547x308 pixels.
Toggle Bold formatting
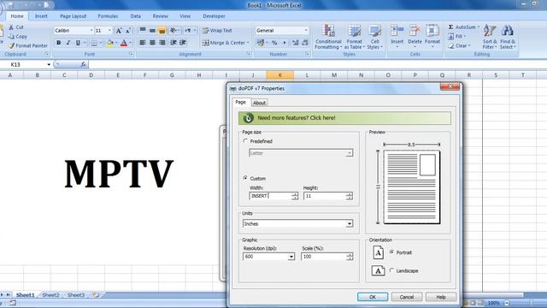pos(59,43)
